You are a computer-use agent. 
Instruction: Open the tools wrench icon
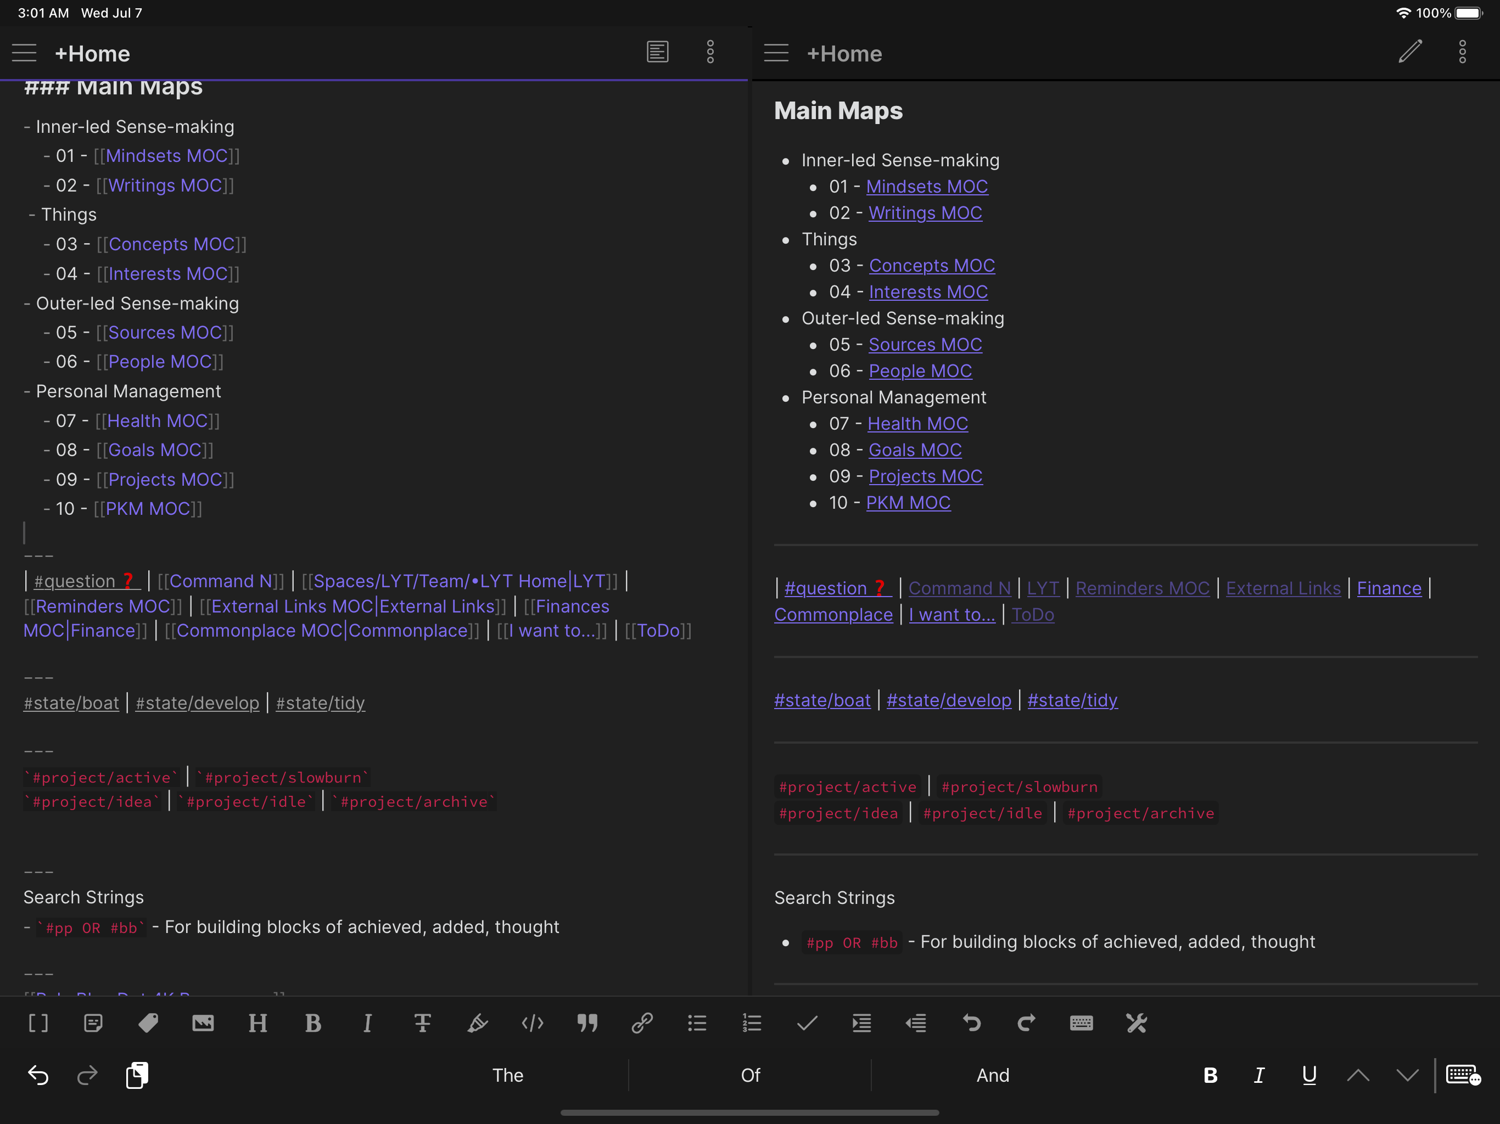coord(1136,1024)
